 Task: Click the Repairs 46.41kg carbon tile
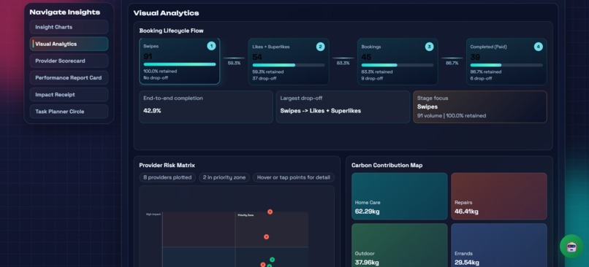pos(499,196)
